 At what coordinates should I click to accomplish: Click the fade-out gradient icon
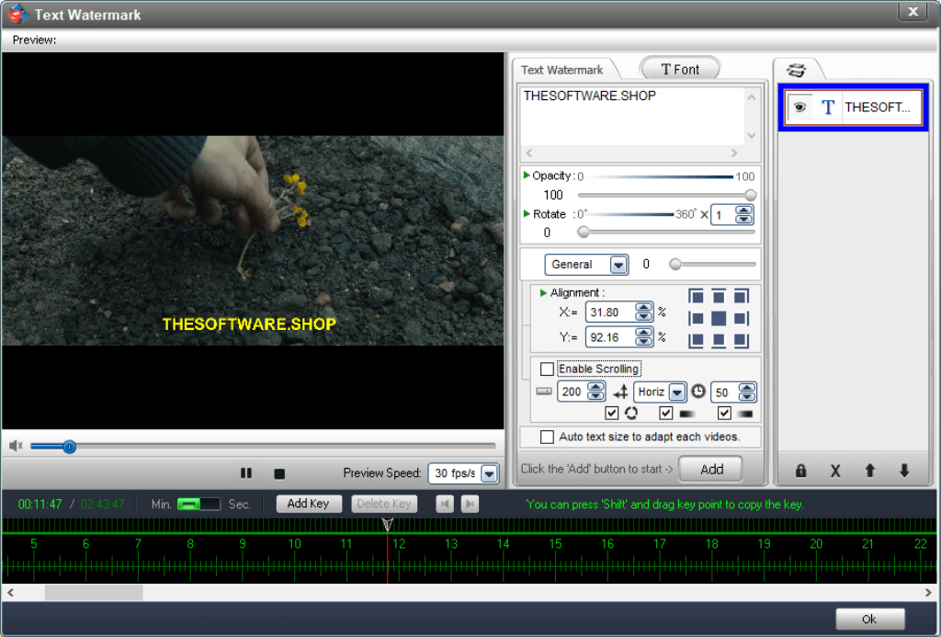(744, 414)
